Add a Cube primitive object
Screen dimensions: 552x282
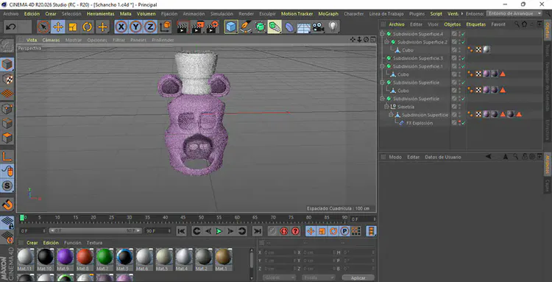tap(231, 27)
